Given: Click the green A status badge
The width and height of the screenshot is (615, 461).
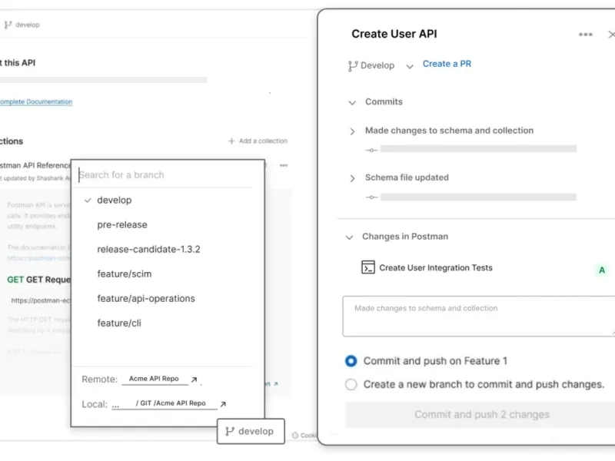Looking at the screenshot, I should tap(602, 270).
